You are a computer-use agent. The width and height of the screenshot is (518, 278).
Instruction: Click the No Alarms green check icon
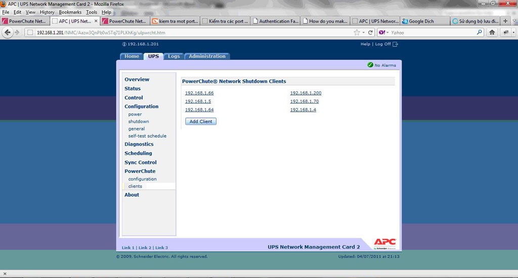(x=370, y=65)
